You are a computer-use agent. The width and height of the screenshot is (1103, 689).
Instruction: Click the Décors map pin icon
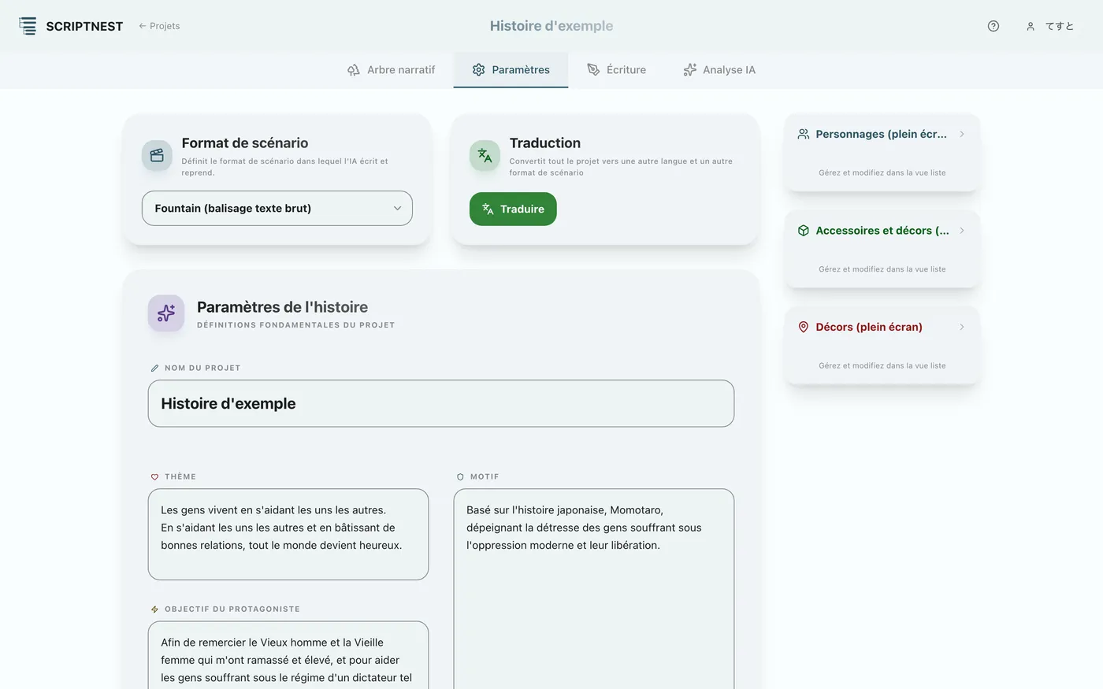point(804,327)
